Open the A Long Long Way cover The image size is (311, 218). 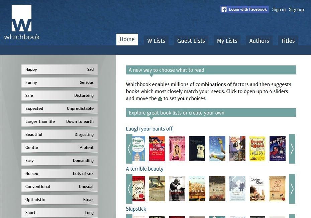click(x=217, y=189)
